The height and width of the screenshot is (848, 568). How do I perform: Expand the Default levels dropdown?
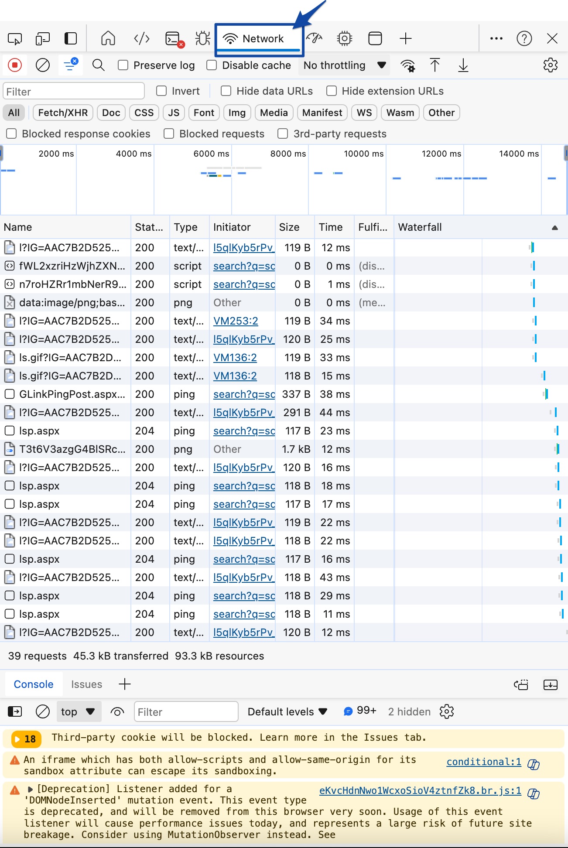287,712
